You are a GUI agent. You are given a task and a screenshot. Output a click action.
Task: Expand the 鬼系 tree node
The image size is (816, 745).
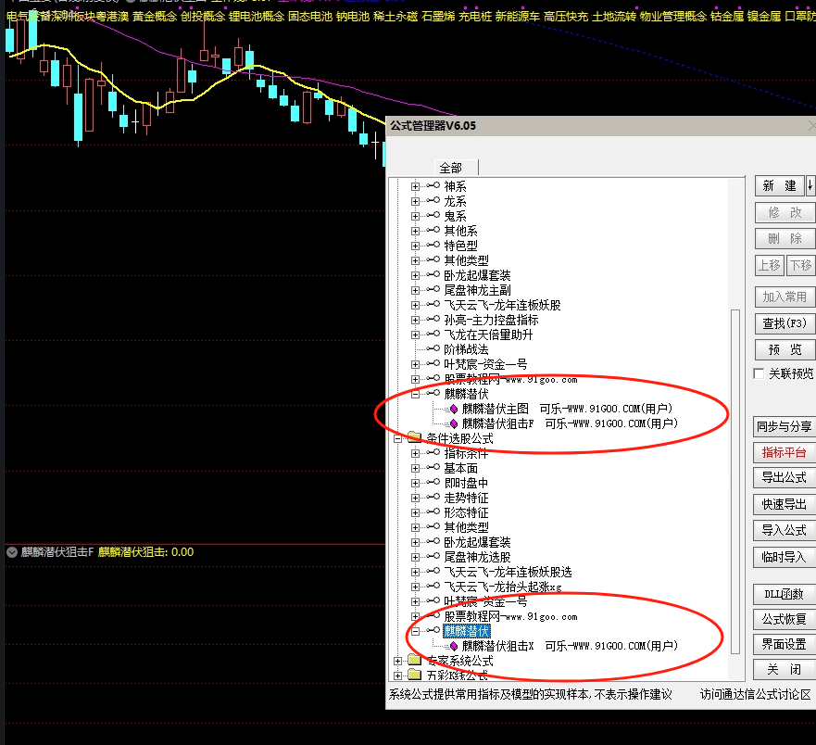pyautogui.click(x=415, y=216)
